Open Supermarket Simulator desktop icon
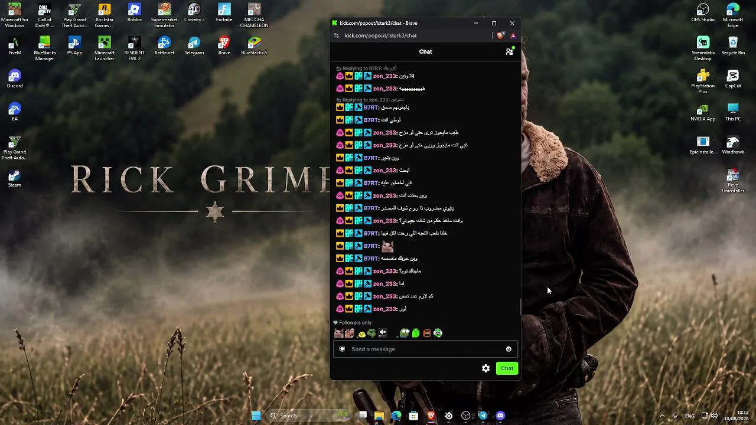This screenshot has height=425, width=756. click(x=164, y=15)
